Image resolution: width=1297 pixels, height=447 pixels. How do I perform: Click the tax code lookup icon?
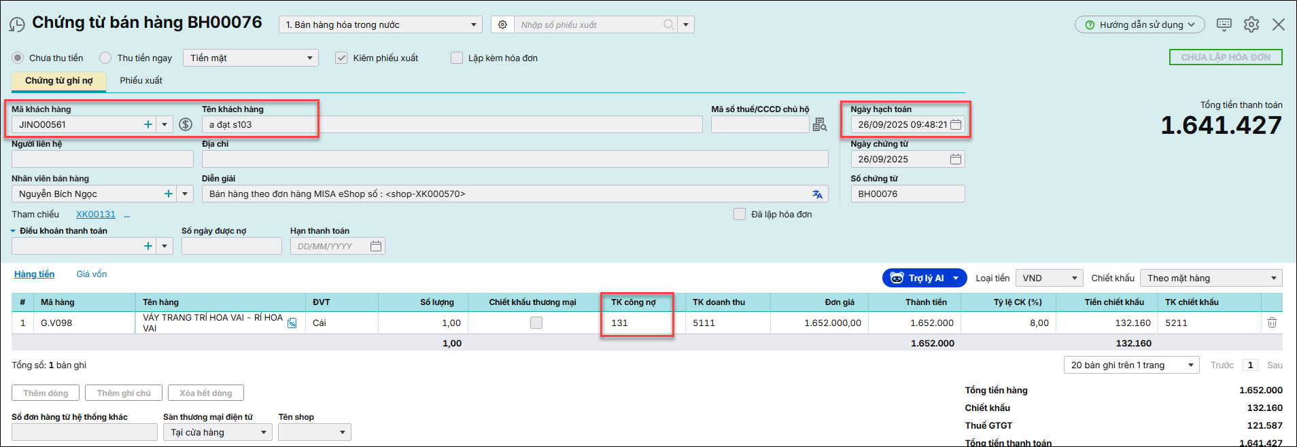coord(820,124)
